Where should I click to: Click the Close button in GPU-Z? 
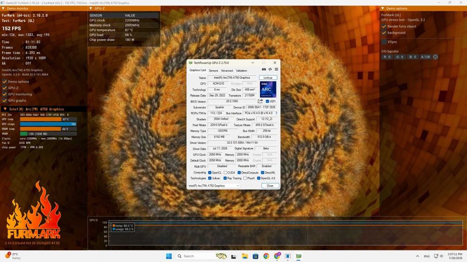click(x=270, y=186)
